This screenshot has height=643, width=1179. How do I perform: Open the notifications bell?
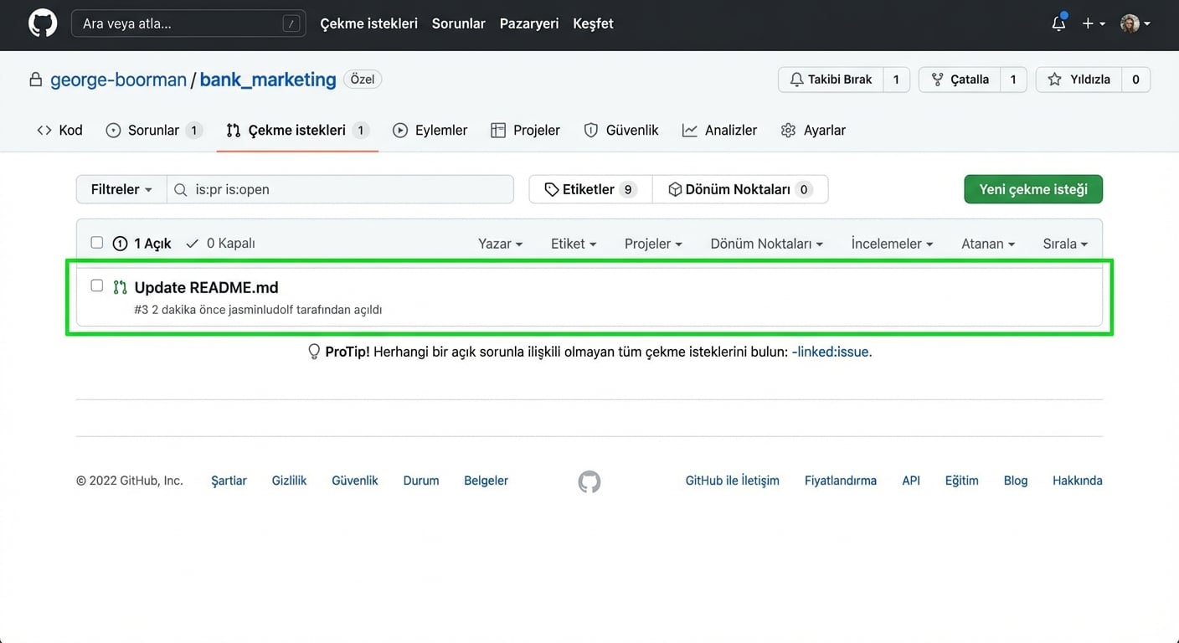(x=1058, y=23)
